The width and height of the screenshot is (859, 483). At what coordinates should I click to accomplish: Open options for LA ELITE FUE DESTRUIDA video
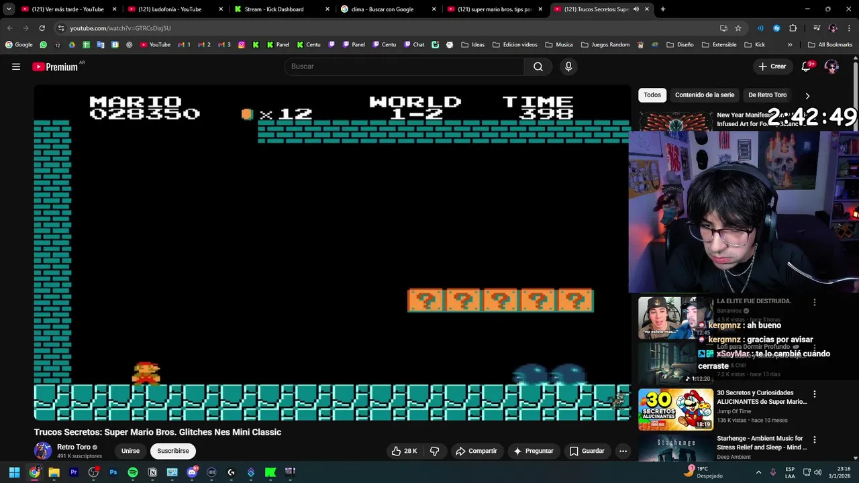[815, 303]
